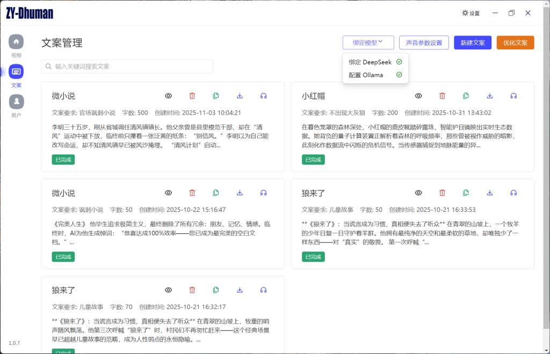Image resolution: width=550 pixels, height=354 pixels.
Task: Delete the 小红帽 copy card
Action: (x=442, y=96)
